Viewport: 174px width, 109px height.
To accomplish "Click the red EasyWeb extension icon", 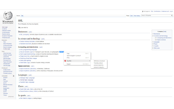I will [x=65, y=61].
